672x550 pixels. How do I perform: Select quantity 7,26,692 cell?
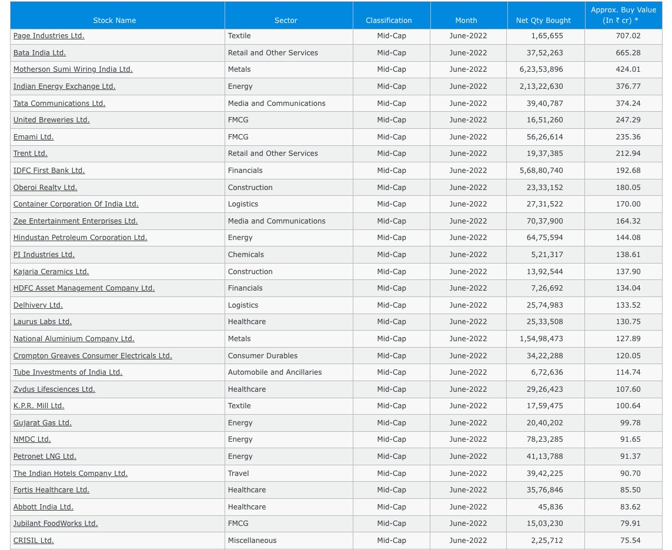(547, 288)
